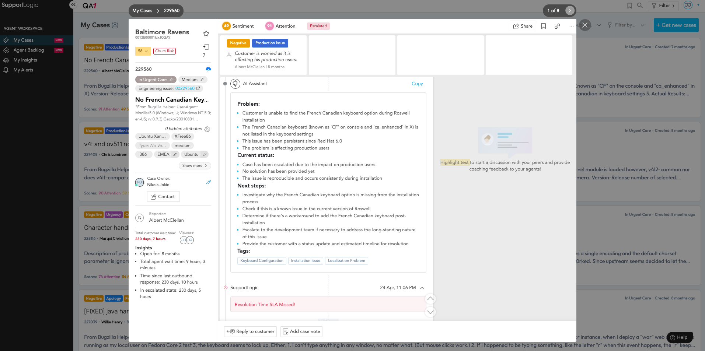Open the 58 score dropdown
Viewport: 705px width, 351px height.
coord(143,51)
